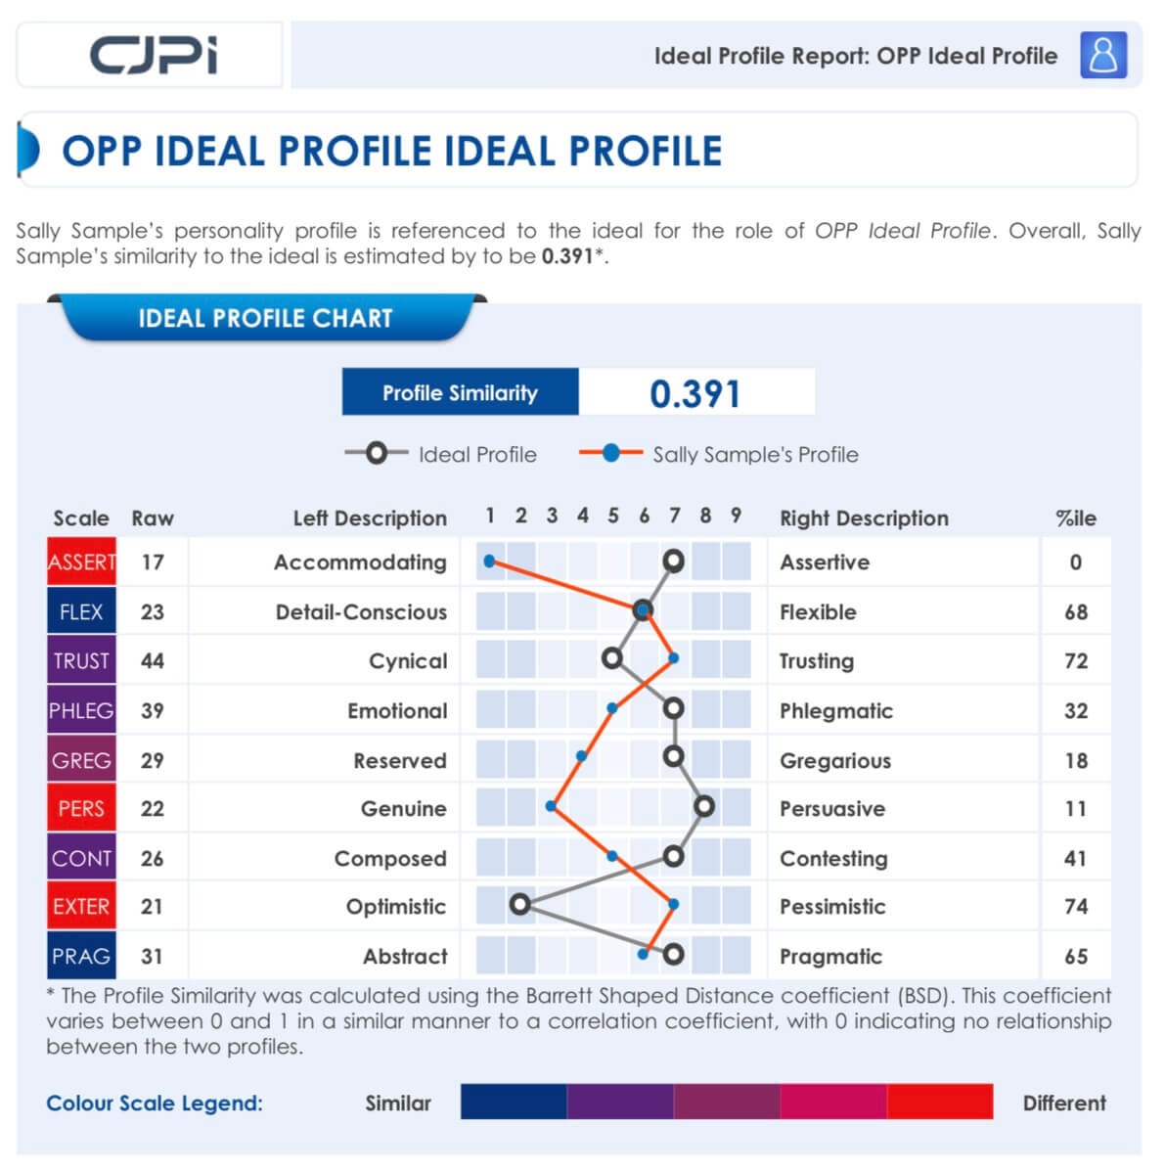The height and width of the screenshot is (1170, 1165).
Task: Select the PRAG scale label
Action: coord(81,956)
